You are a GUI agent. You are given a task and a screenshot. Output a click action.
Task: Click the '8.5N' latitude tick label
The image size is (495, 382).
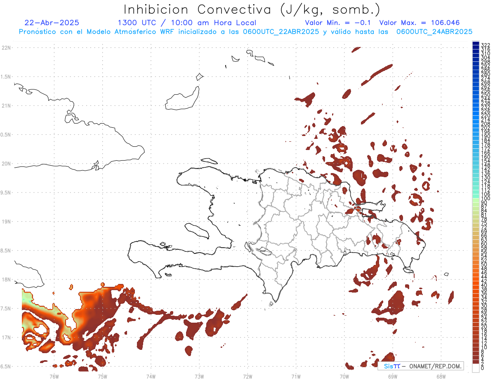pos(6,251)
